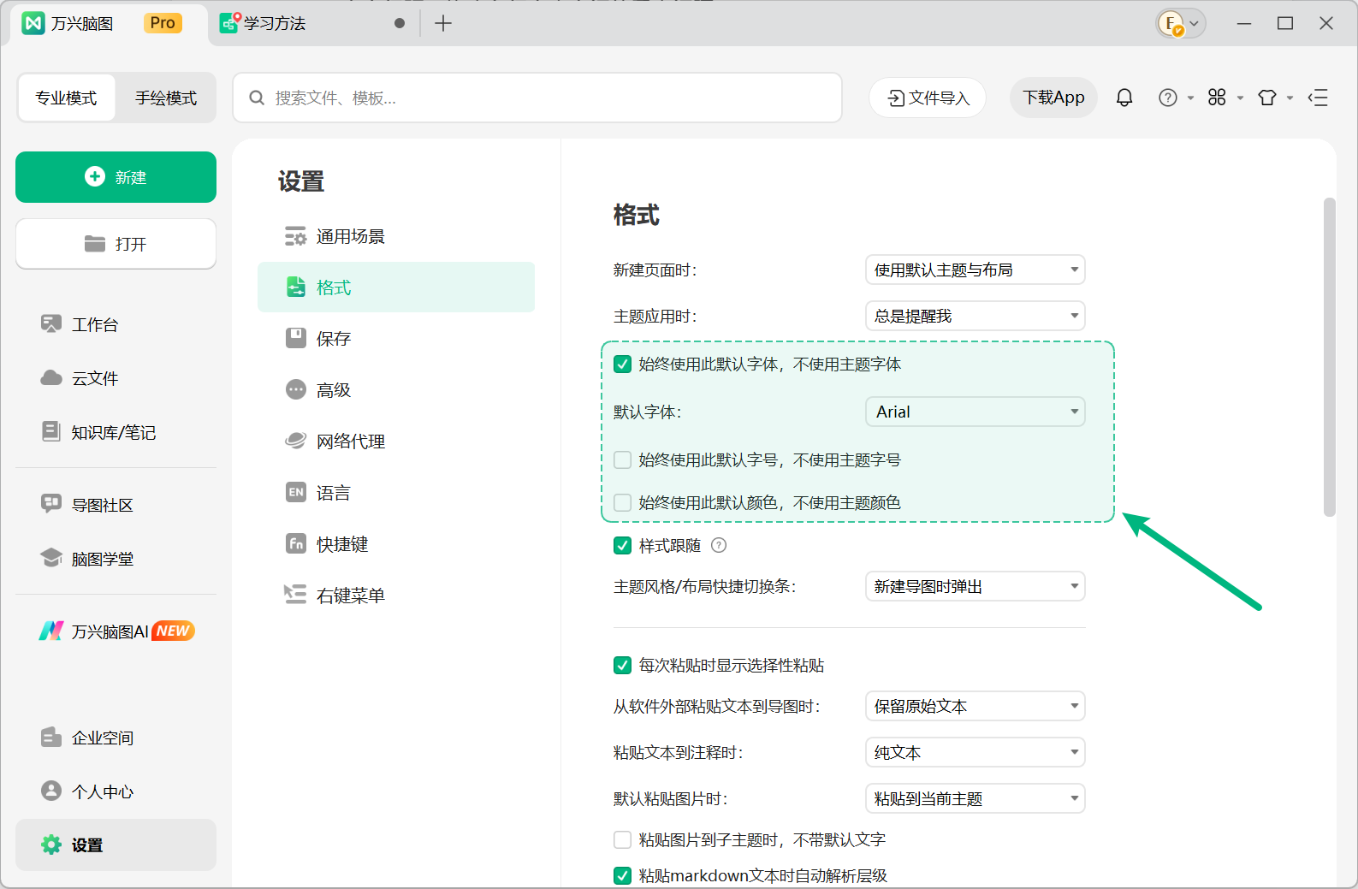Image resolution: width=1358 pixels, height=889 pixels.
Task: Switch to 专业模式 tab
Action: [x=67, y=98]
